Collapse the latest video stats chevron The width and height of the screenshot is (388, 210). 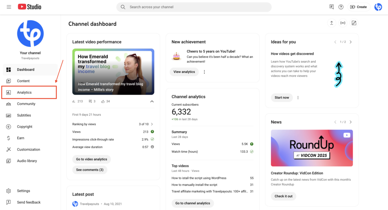152,102
